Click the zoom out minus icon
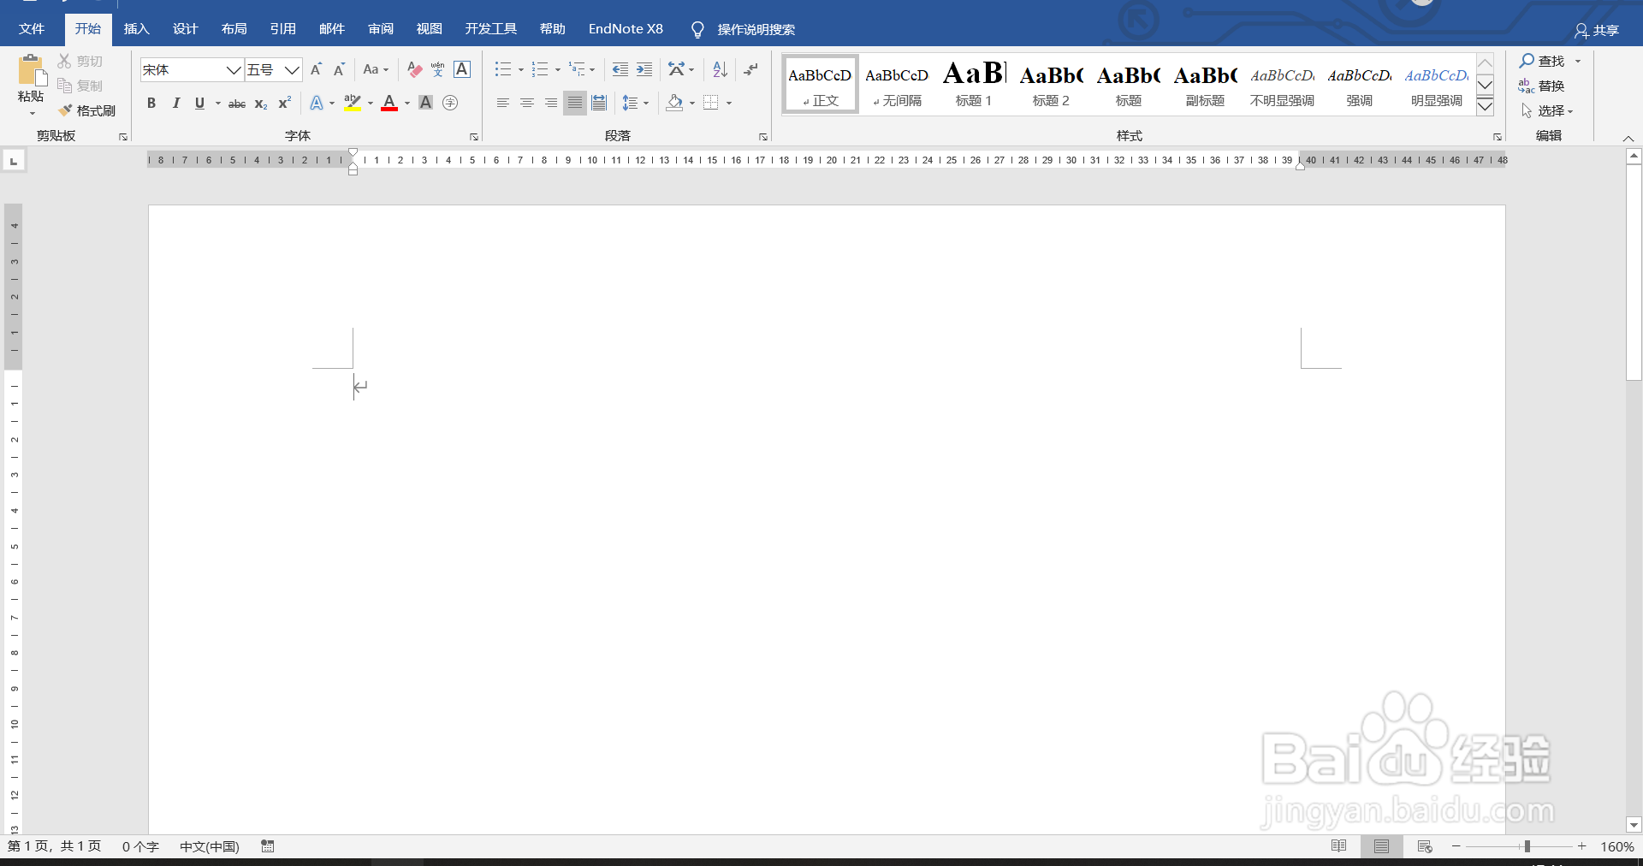 1456,846
